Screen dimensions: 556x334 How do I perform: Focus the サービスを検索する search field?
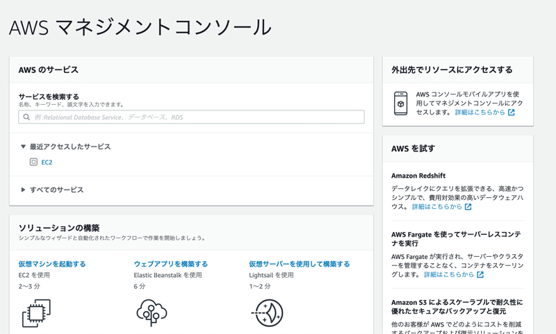[192, 117]
